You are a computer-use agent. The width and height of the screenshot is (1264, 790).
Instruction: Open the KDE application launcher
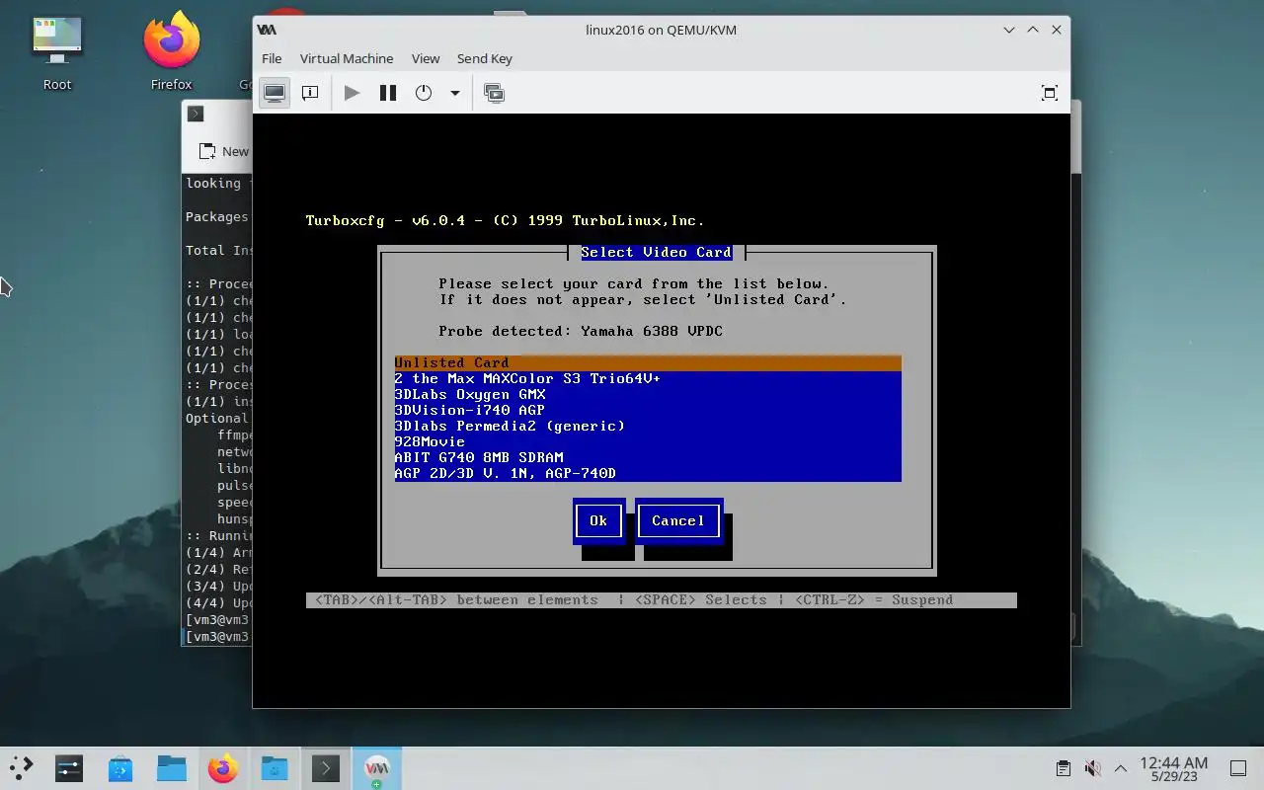[21, 768]
